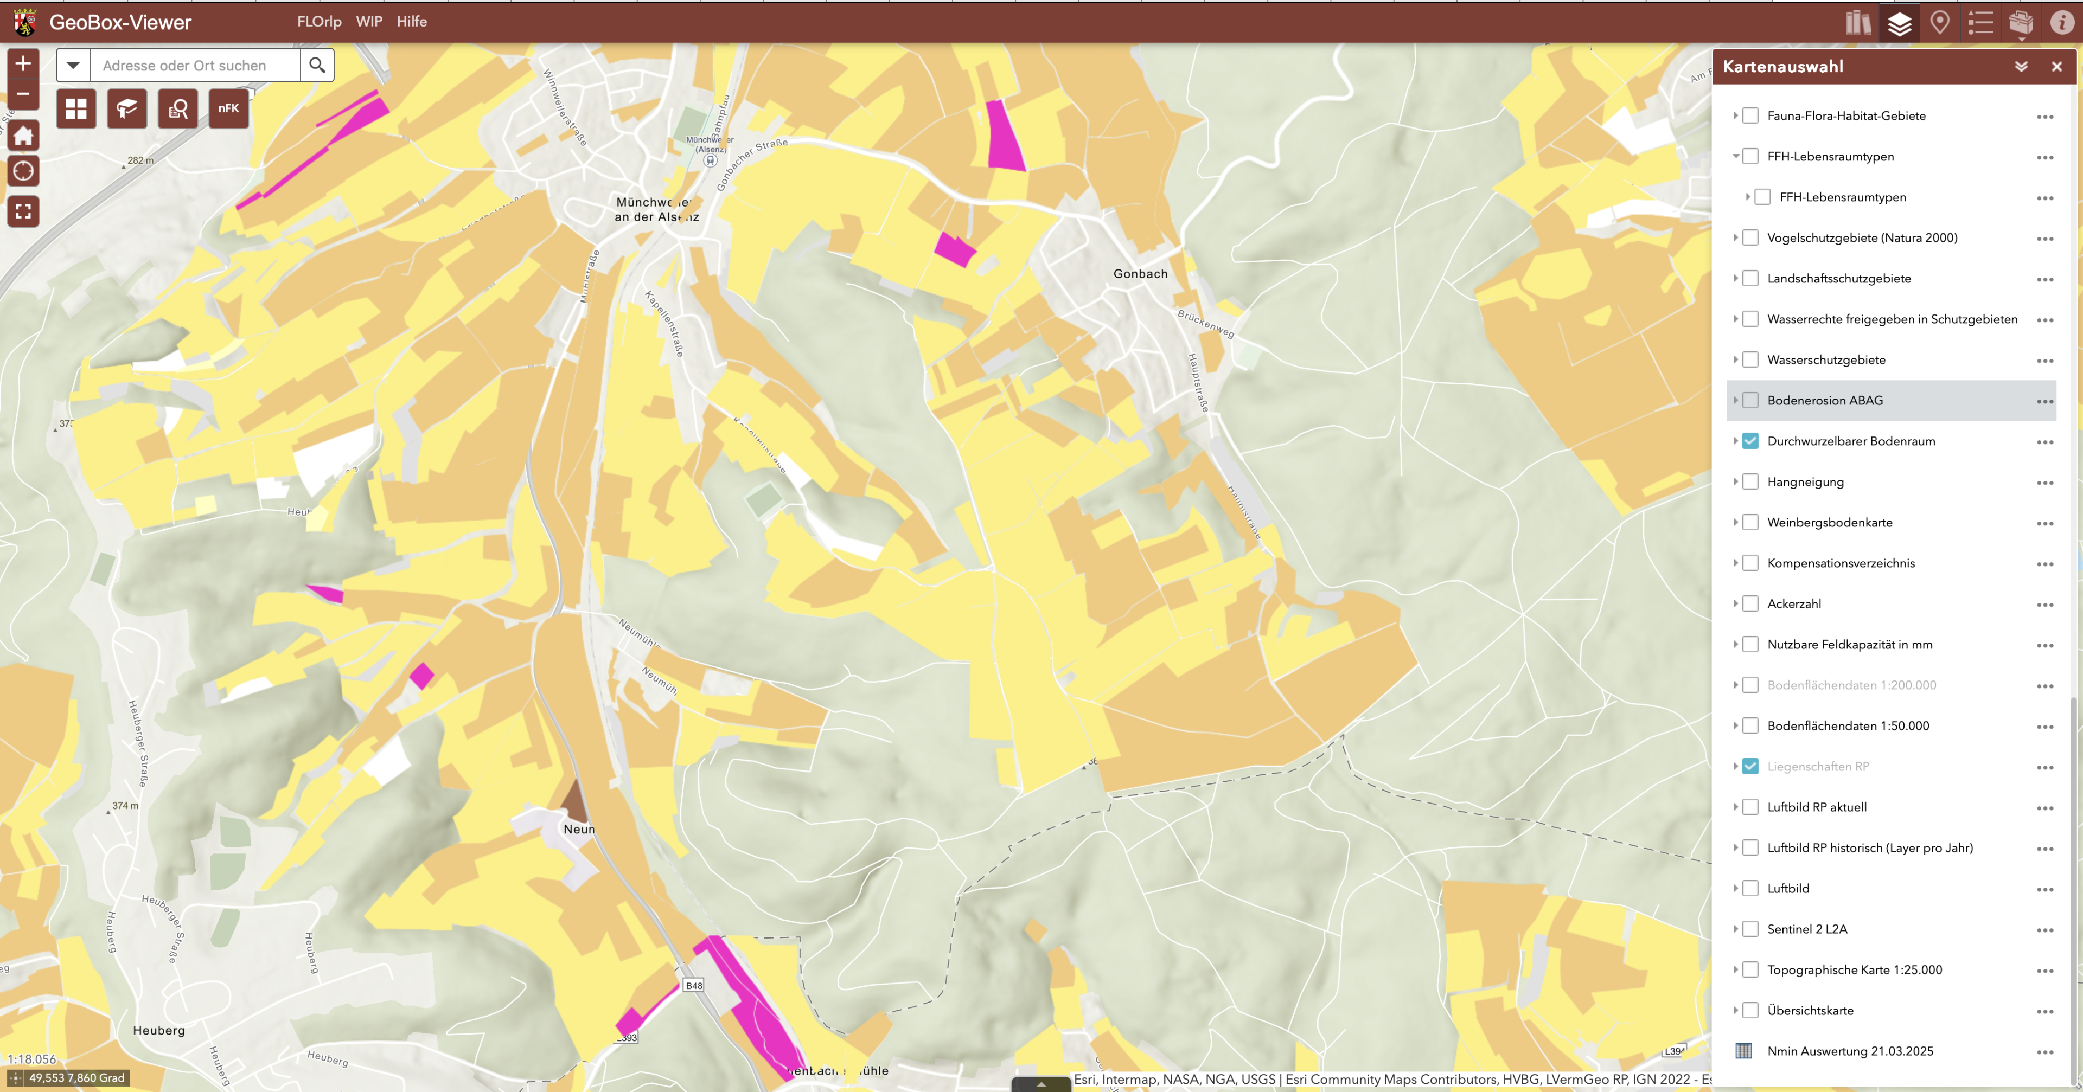
Task: Enable the Fauna-Flora-Habitat-Gebiete layer
Action: click(x=1750, y=115)
